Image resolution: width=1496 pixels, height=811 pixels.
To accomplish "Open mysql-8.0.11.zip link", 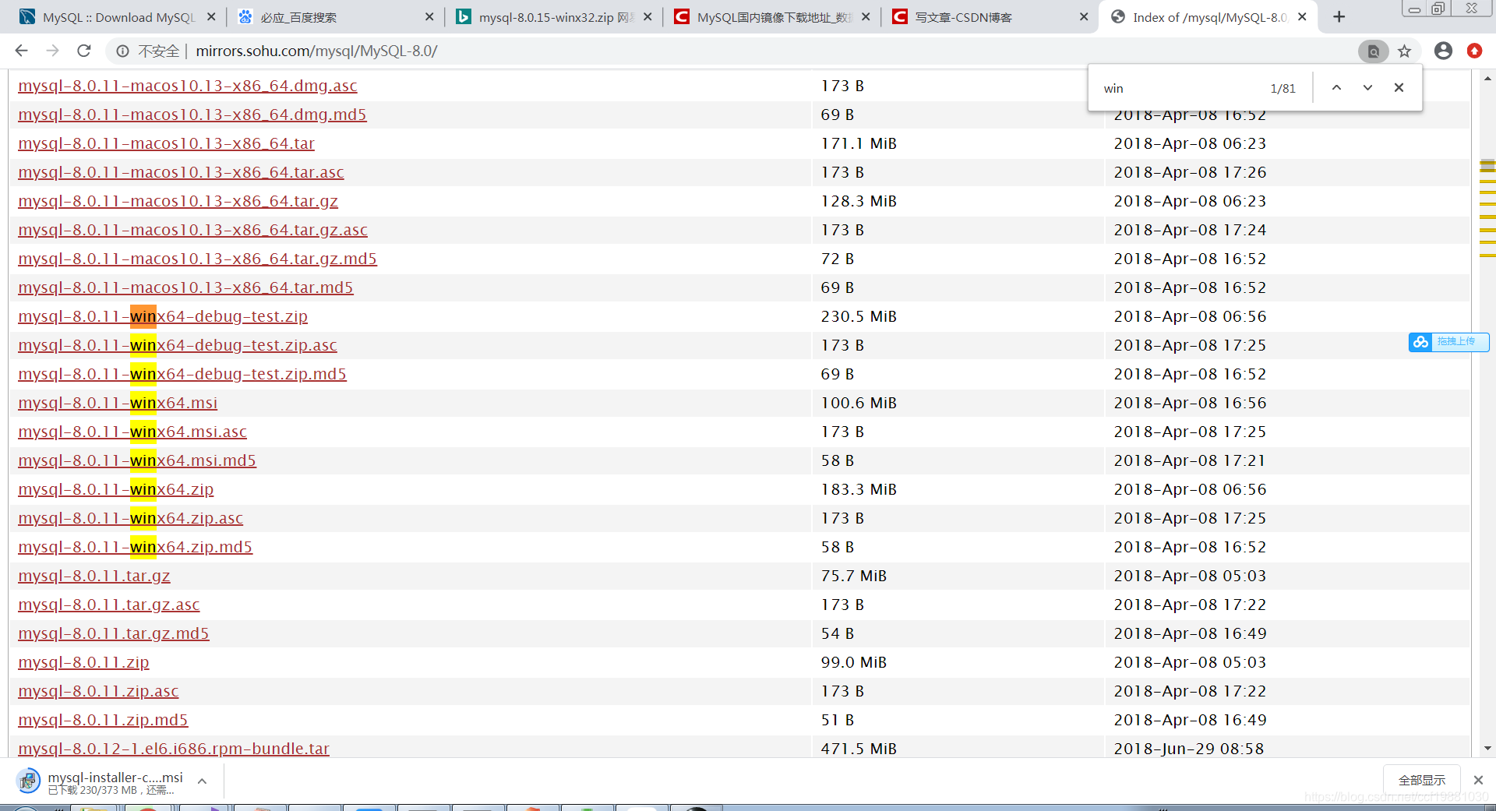I will click(x=83, y=662).
